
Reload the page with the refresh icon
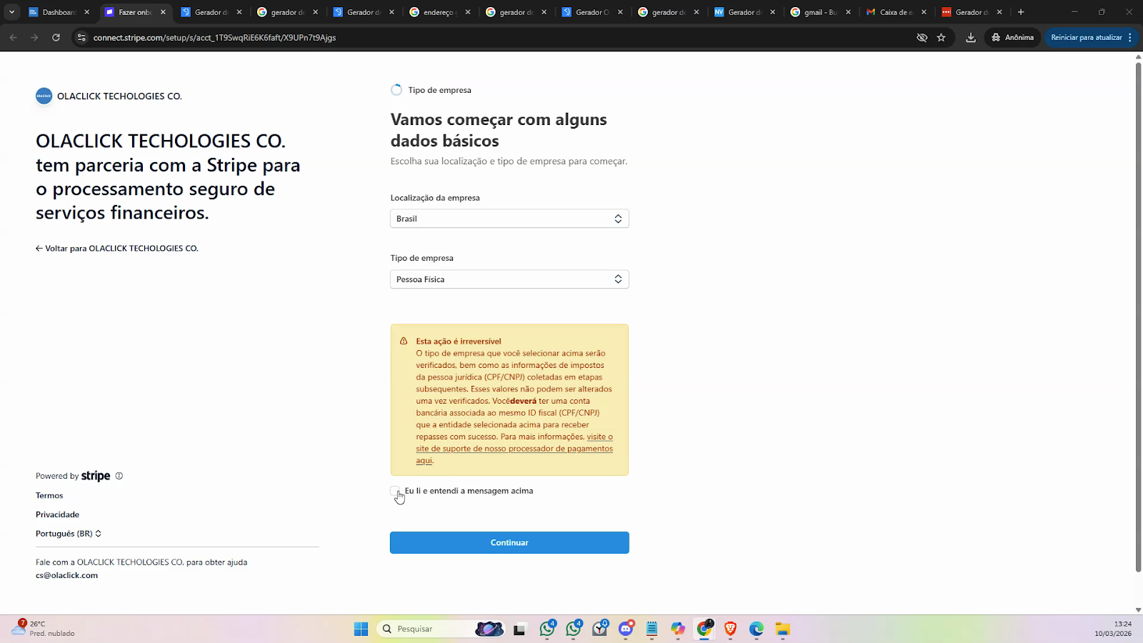[x=56, y=38]
